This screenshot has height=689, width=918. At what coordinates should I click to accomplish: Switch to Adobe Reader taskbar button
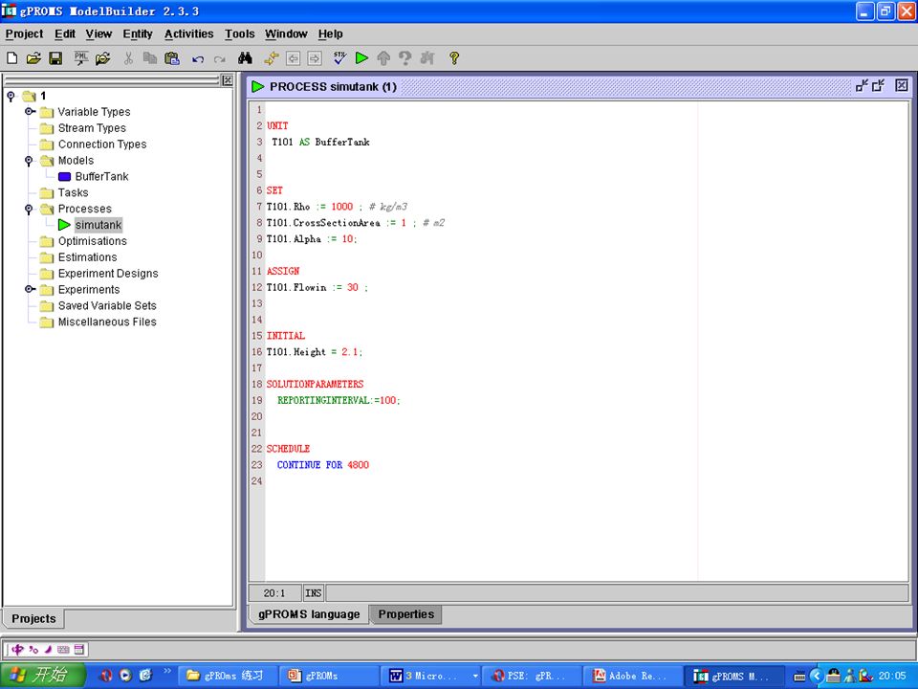[x=632, y=676]
